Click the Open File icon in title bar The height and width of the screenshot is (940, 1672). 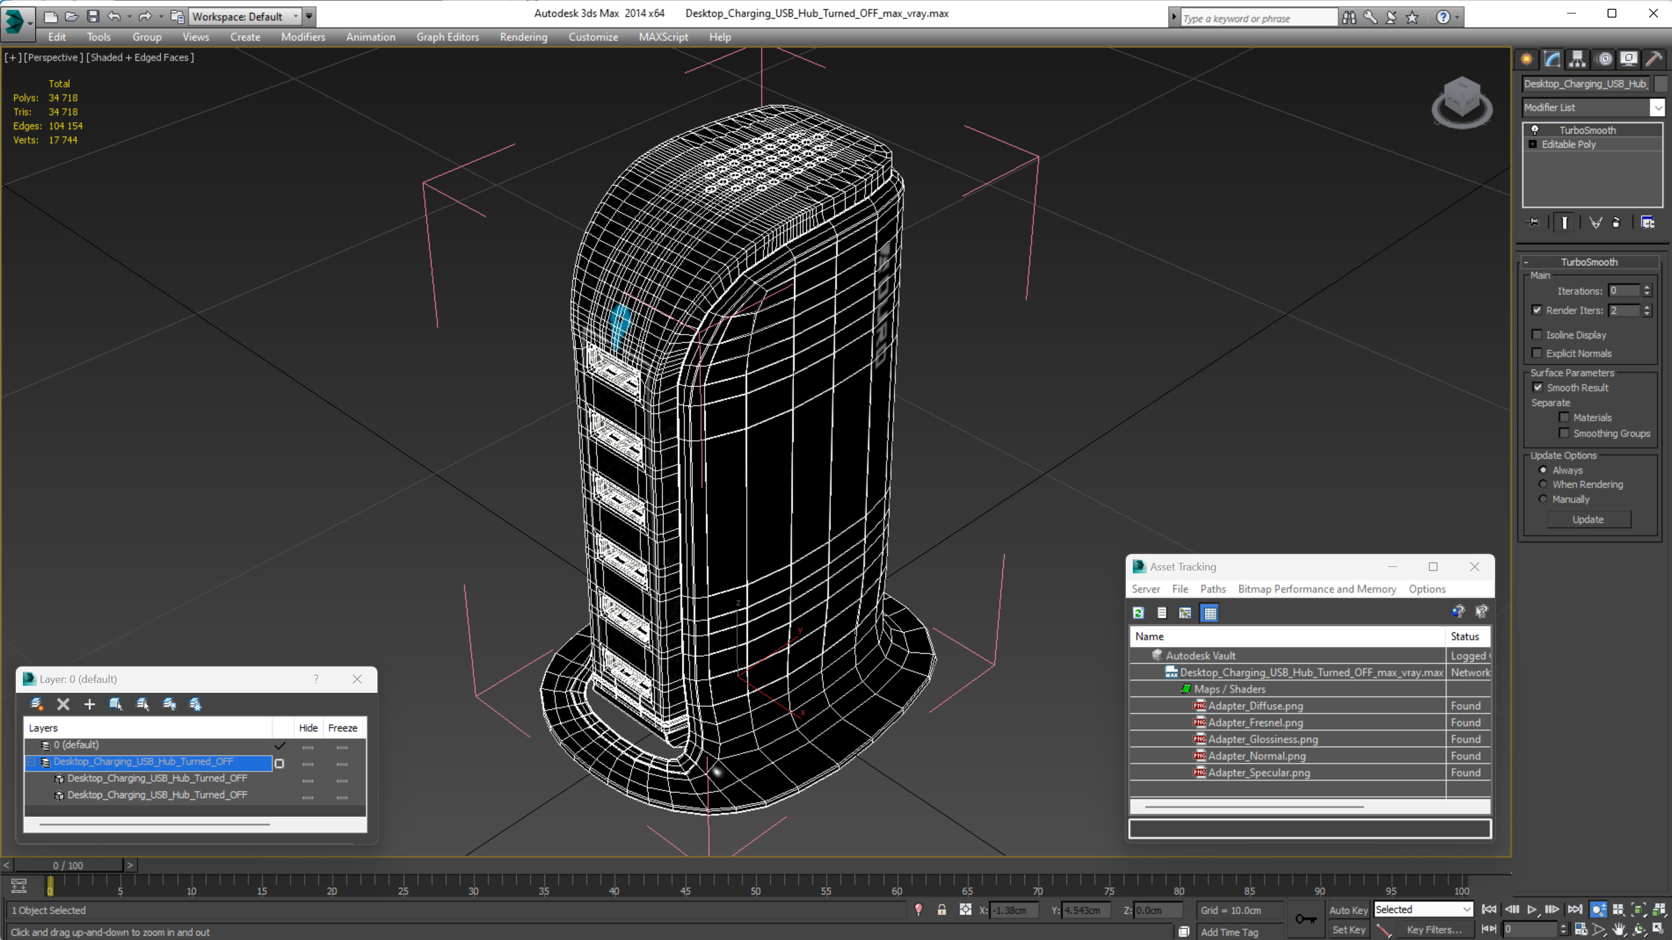72,16
